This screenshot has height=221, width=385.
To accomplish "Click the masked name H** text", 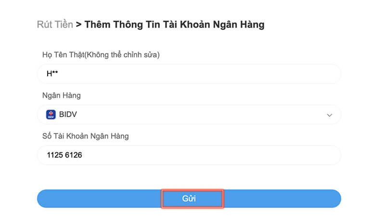I will [x=52, y=74].
